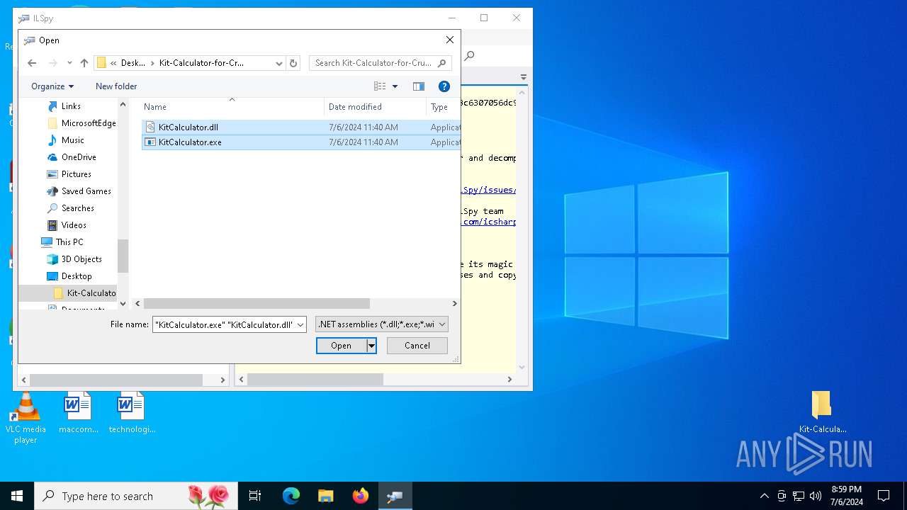The width and height of the screenshot is (907, 510).
Task: Open File Explorer from taskbar
Action: [x=325, y=496]
